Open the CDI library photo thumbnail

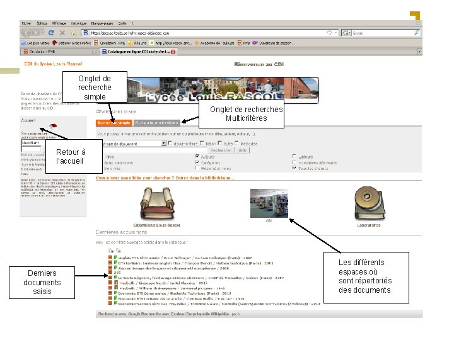coord(269,203)
